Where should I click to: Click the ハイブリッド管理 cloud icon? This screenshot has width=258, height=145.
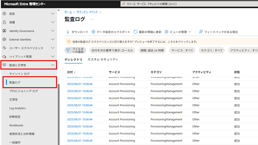[x=5, y=56]
